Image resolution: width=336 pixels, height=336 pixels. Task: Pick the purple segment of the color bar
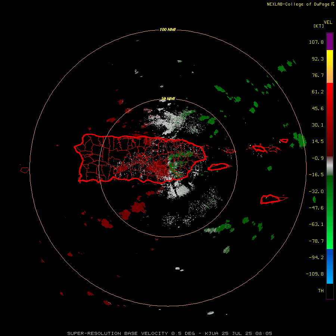click(330, 41)
